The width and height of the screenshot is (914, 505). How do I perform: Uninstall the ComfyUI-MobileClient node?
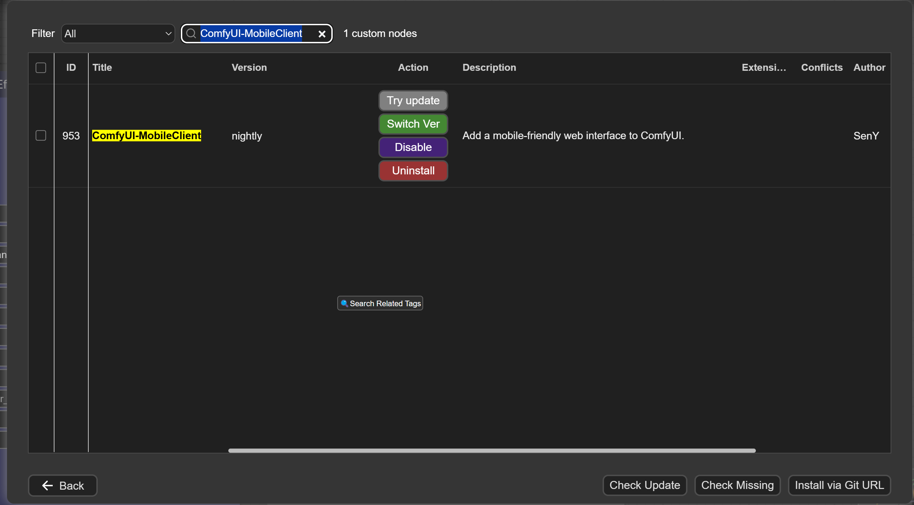tap(413, 171)
